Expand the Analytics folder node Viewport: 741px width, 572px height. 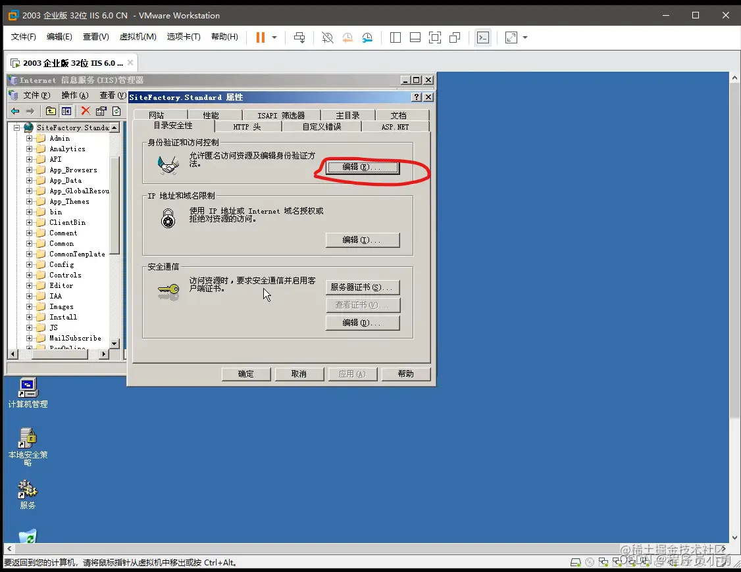click(x=30, y=149)
